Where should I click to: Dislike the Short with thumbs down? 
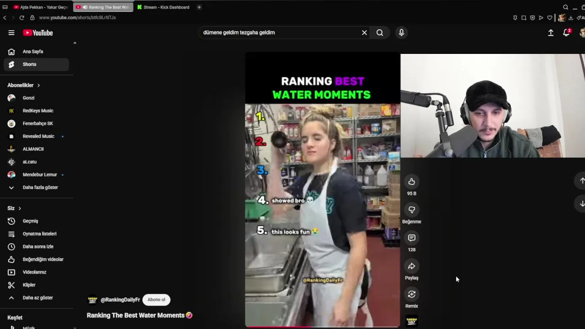pos(412,210)
